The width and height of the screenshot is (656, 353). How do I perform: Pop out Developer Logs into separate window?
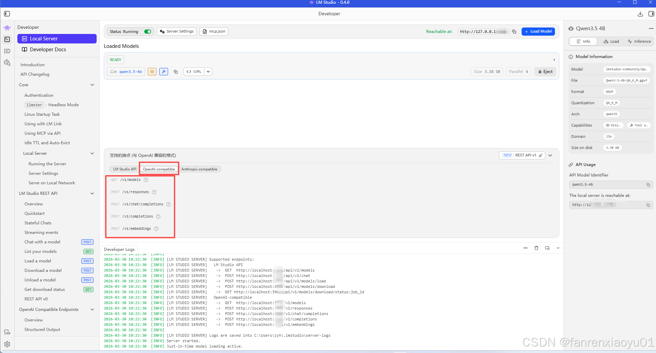(547, 248)
